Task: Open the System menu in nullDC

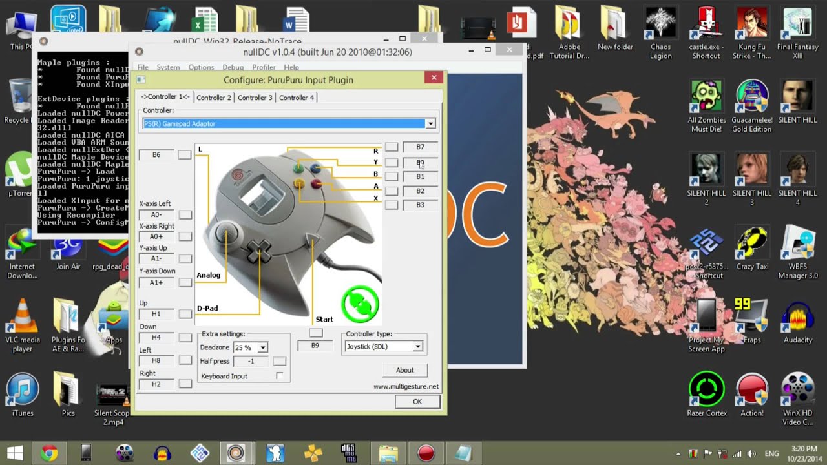Action: (168, 67)
